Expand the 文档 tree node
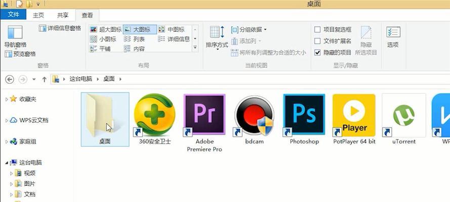Image resolution: width=450 pixels, height=202 pixels. click(12, 194)
